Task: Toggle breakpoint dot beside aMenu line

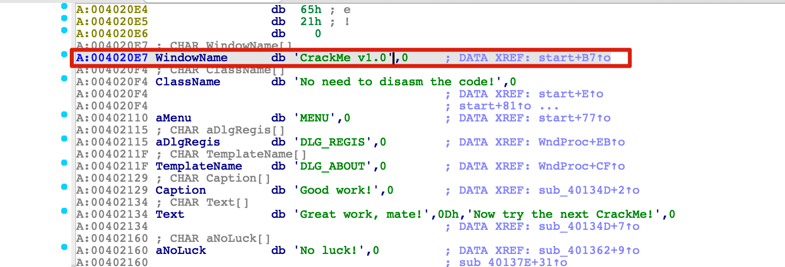Action: pyautogui.click(x=63, y=114)
